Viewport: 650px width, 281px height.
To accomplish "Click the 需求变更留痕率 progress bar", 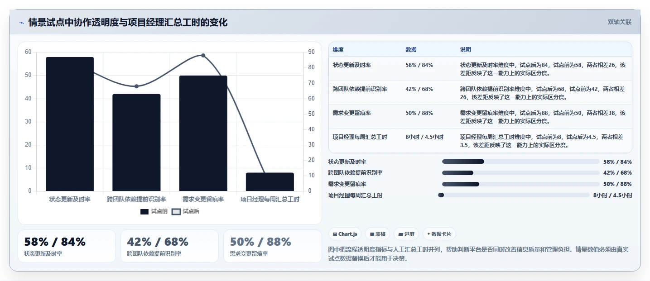I will click(x=520, y=184).
